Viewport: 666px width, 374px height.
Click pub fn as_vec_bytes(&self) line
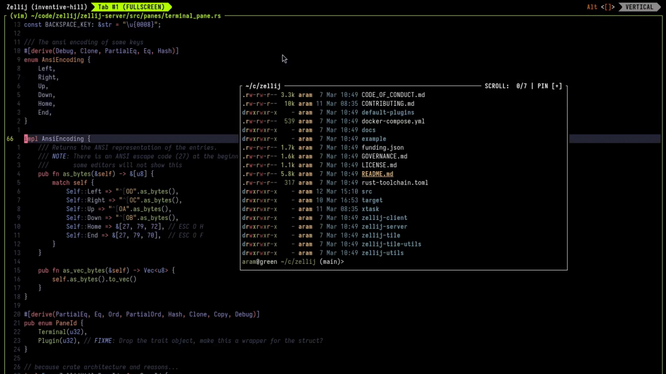(106, 271)
